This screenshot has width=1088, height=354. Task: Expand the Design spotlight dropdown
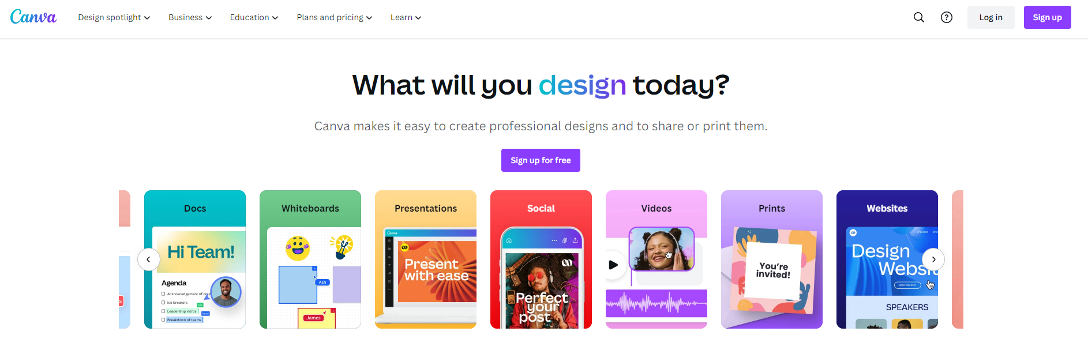[x=114, y=17]
